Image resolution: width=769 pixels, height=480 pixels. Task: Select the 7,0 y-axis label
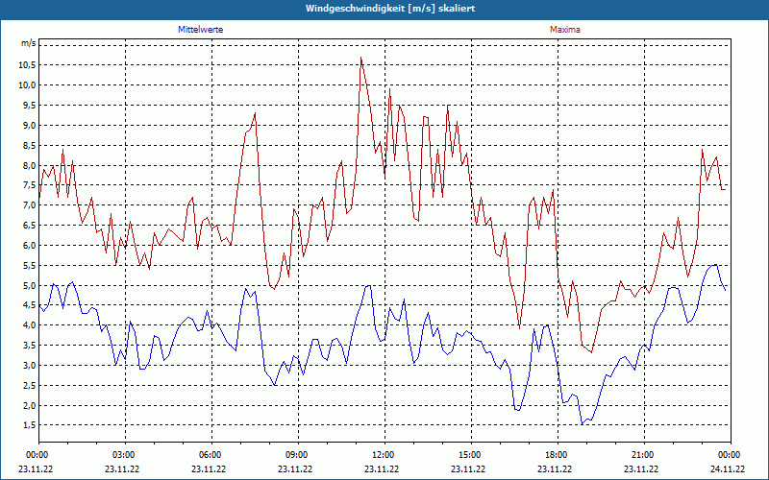click(x=29, y=205)
